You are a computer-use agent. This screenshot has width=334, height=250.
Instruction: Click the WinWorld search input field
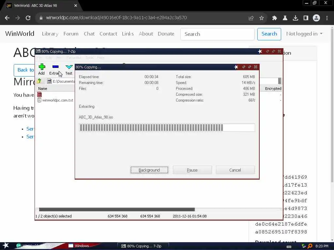coord(218,34)
